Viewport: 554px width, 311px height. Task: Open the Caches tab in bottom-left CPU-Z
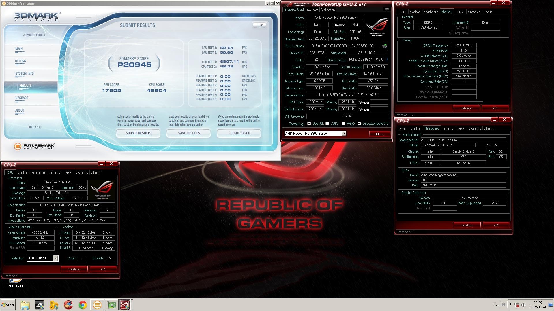tap(23, 173)
